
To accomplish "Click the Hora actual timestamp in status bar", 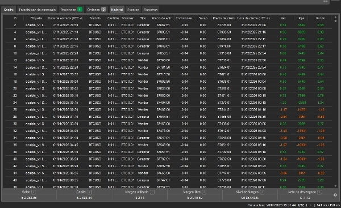I will coord(272,205).
